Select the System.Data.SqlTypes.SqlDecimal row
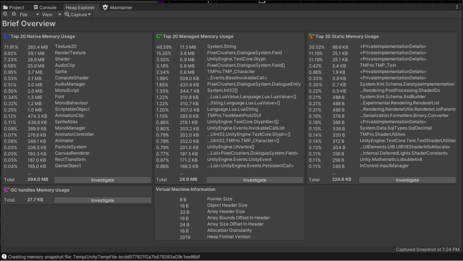The height and width of the screenshot is (261, 463). [382, 128]
